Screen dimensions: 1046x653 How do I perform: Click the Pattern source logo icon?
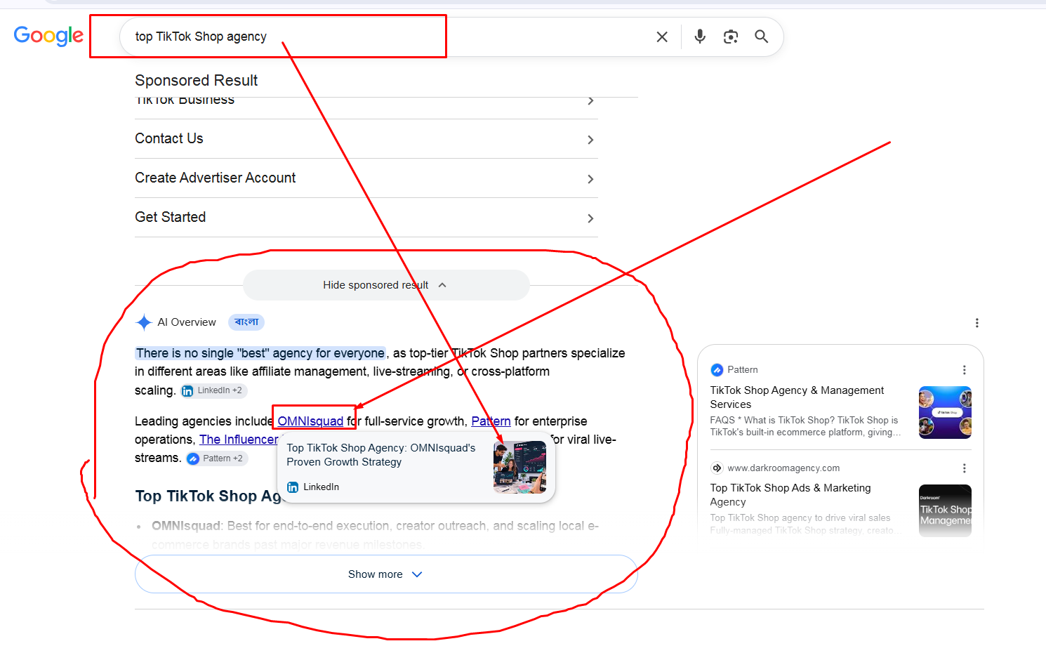click(x=717, y=370)
